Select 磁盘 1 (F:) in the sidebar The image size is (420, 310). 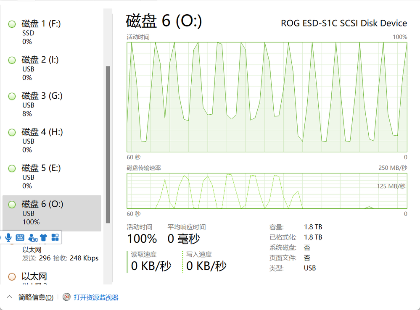tap(52, 32)
